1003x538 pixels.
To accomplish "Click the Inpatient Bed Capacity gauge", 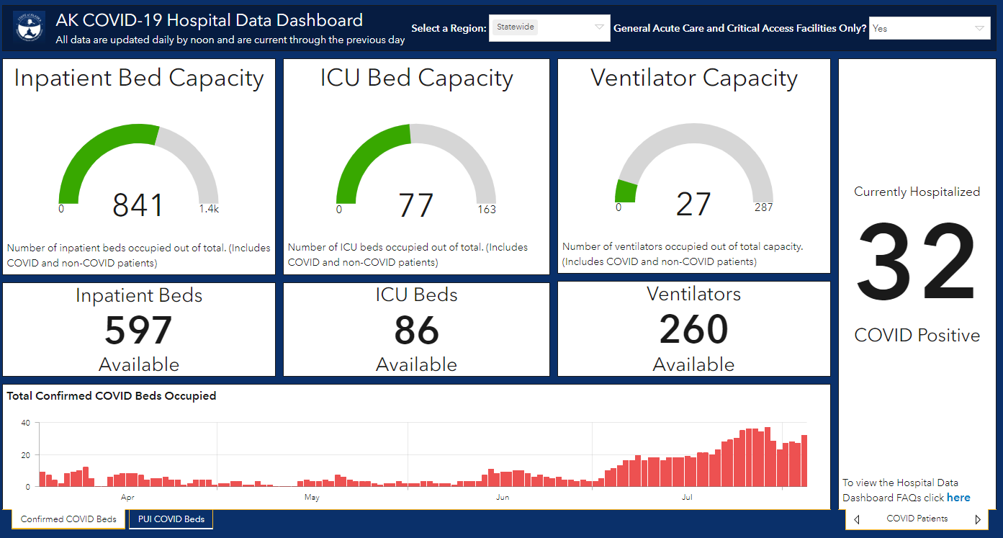I will point(138,169).
